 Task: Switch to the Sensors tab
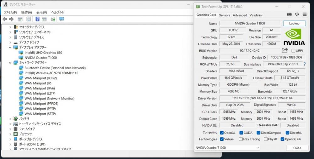pyautogui.click(x=224, y=15)
